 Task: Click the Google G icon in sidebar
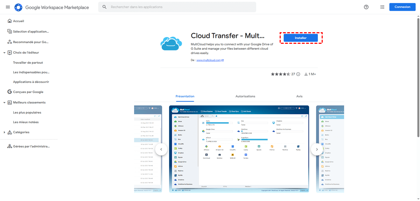point(10,92)
